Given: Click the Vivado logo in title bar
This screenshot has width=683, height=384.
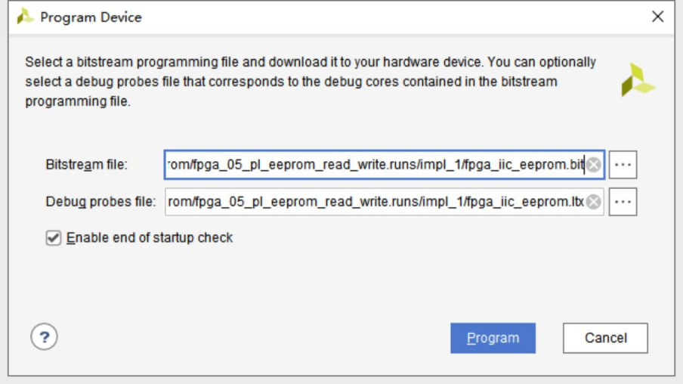Looking at the screenshot, I should point(25,17).
